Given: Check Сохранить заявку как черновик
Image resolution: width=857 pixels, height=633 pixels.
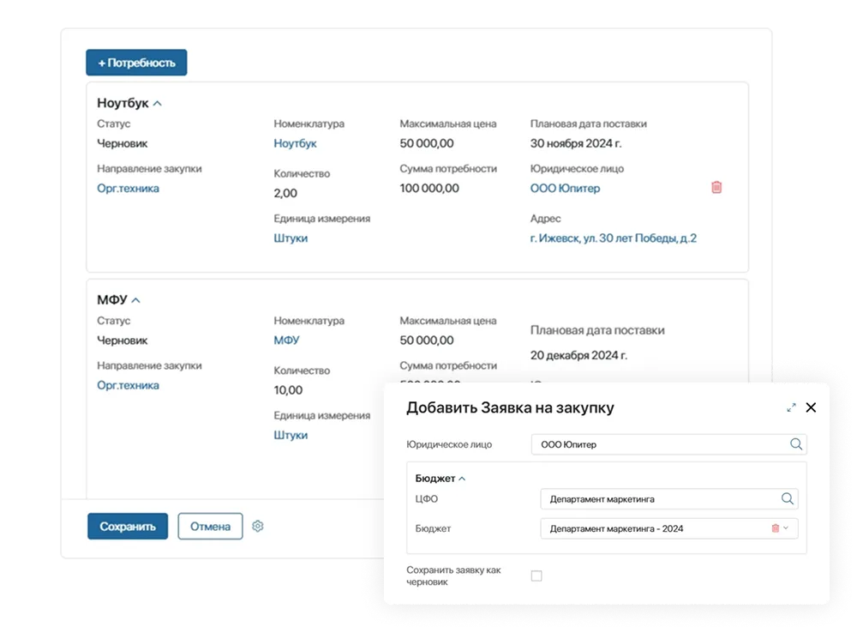Looking at the screenshot, I should pyautogui.click(x=536, y=576).
